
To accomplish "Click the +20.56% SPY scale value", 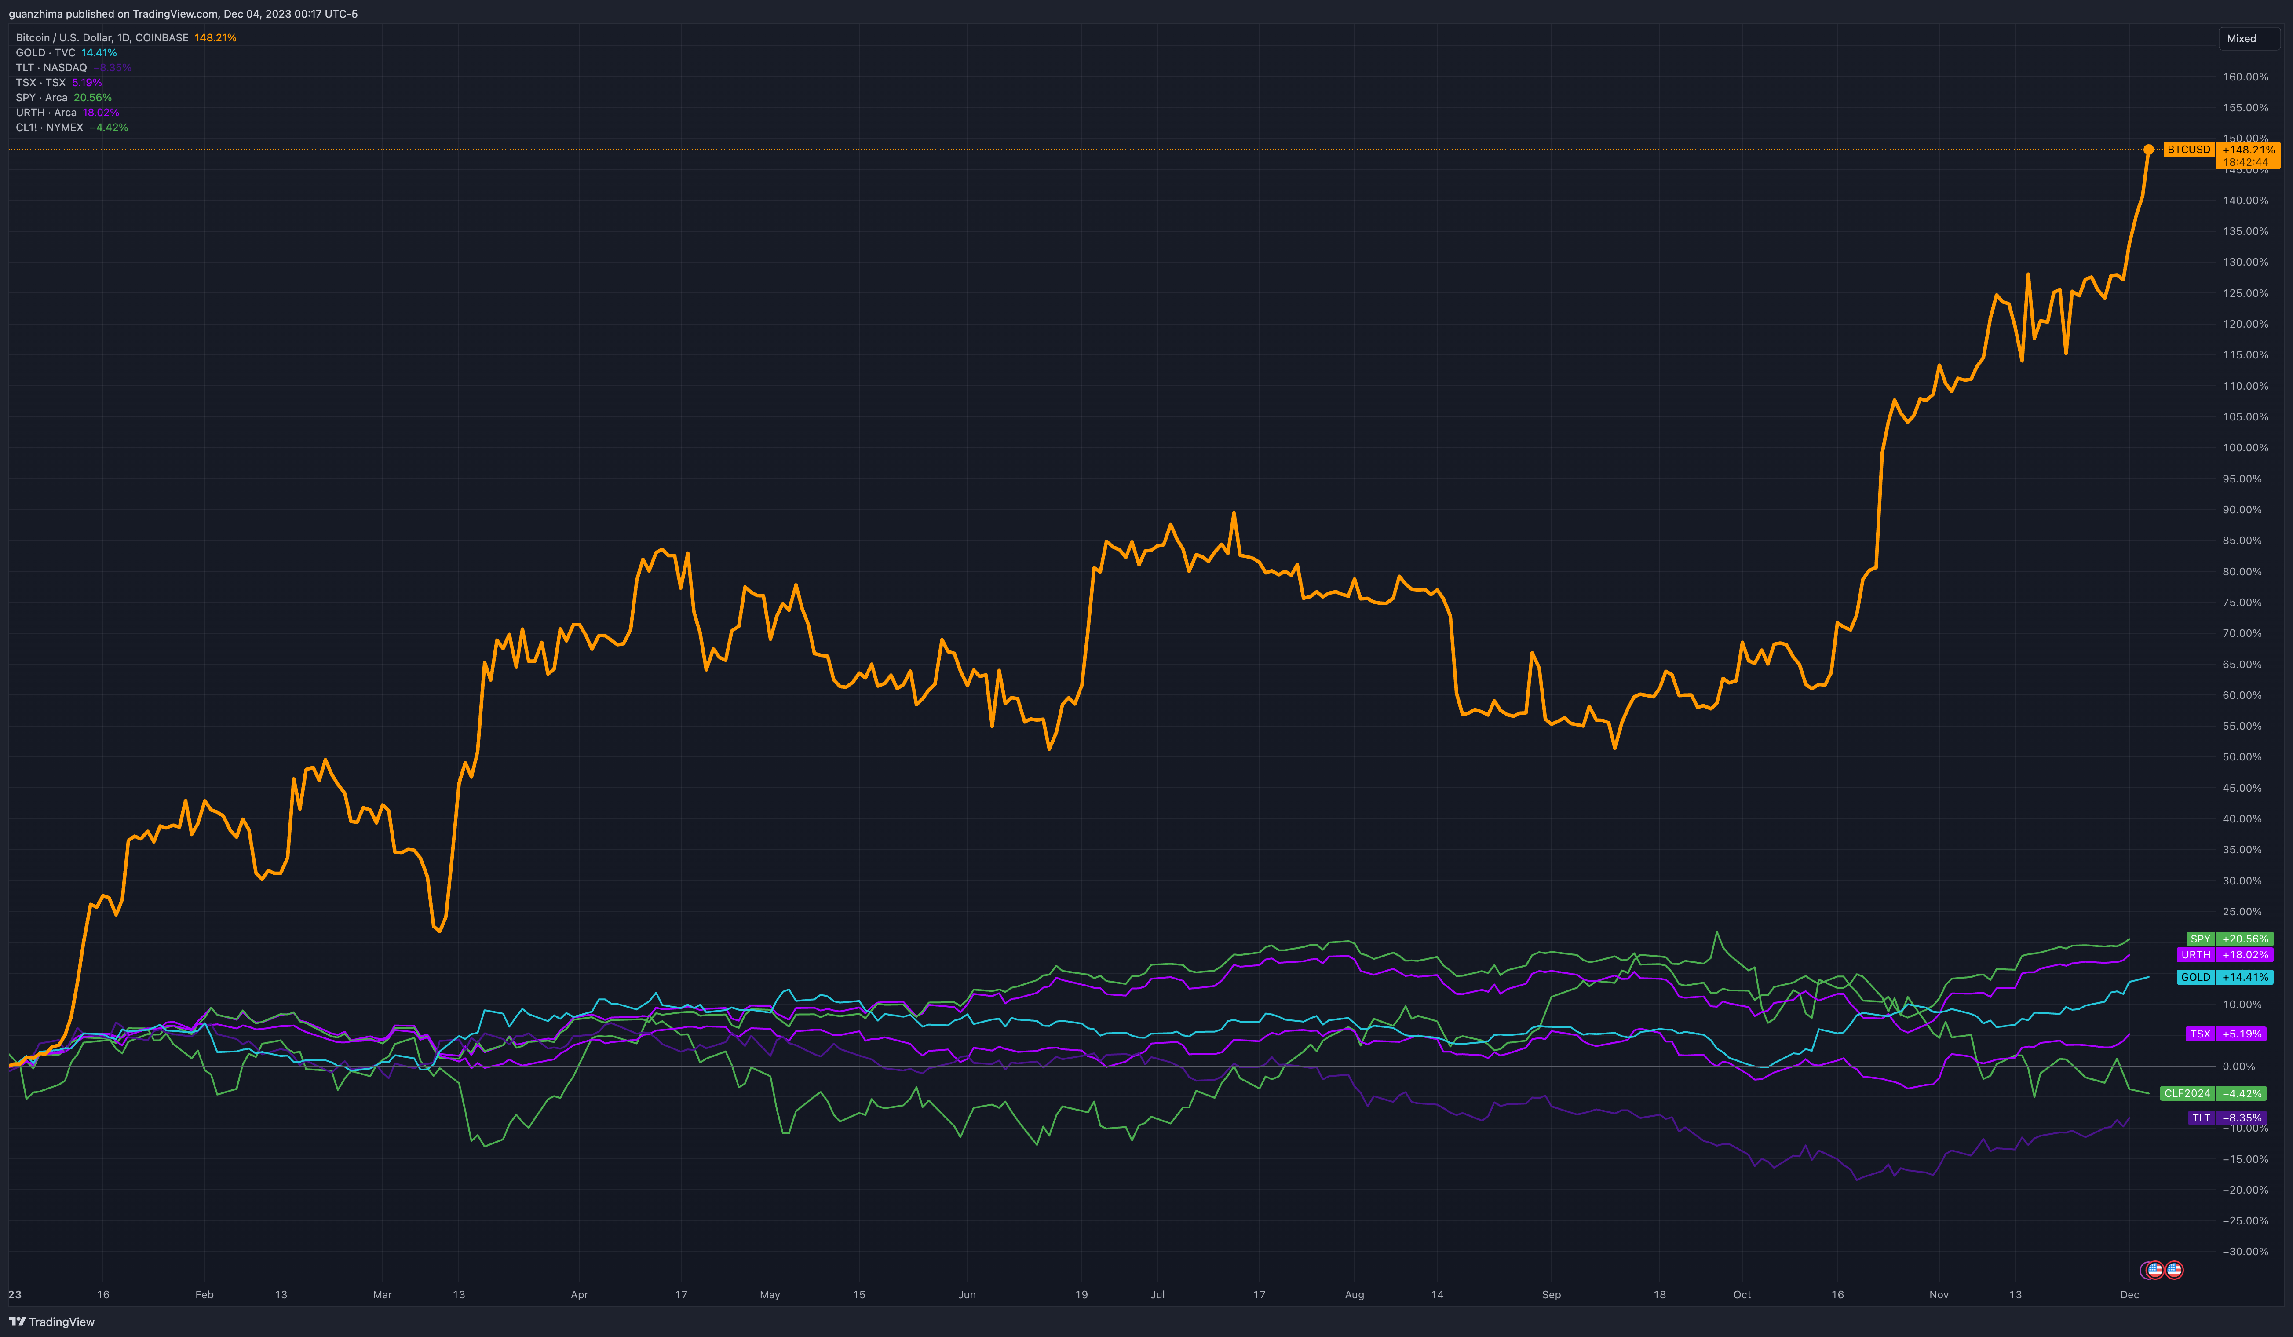I will point(2245,939).
